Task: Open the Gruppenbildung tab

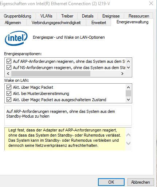Action: (x=17, y=16)
